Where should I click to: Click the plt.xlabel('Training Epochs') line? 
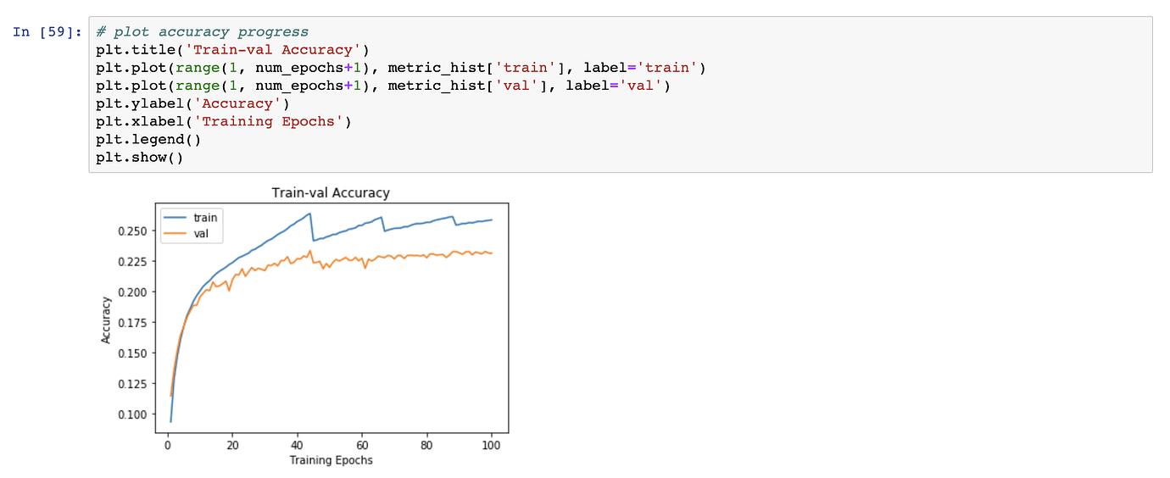tap(224, 121)
